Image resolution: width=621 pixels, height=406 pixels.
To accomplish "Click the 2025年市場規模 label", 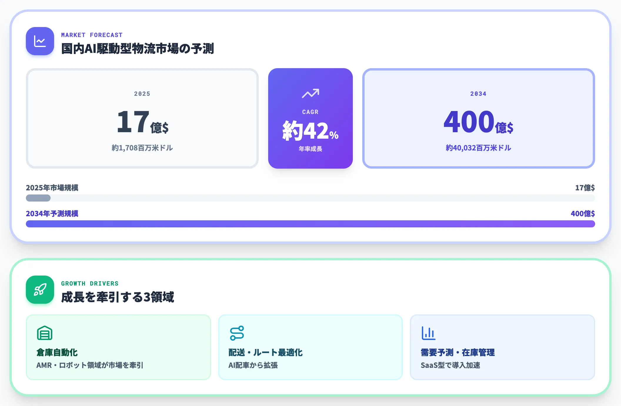I will [52, 188].
